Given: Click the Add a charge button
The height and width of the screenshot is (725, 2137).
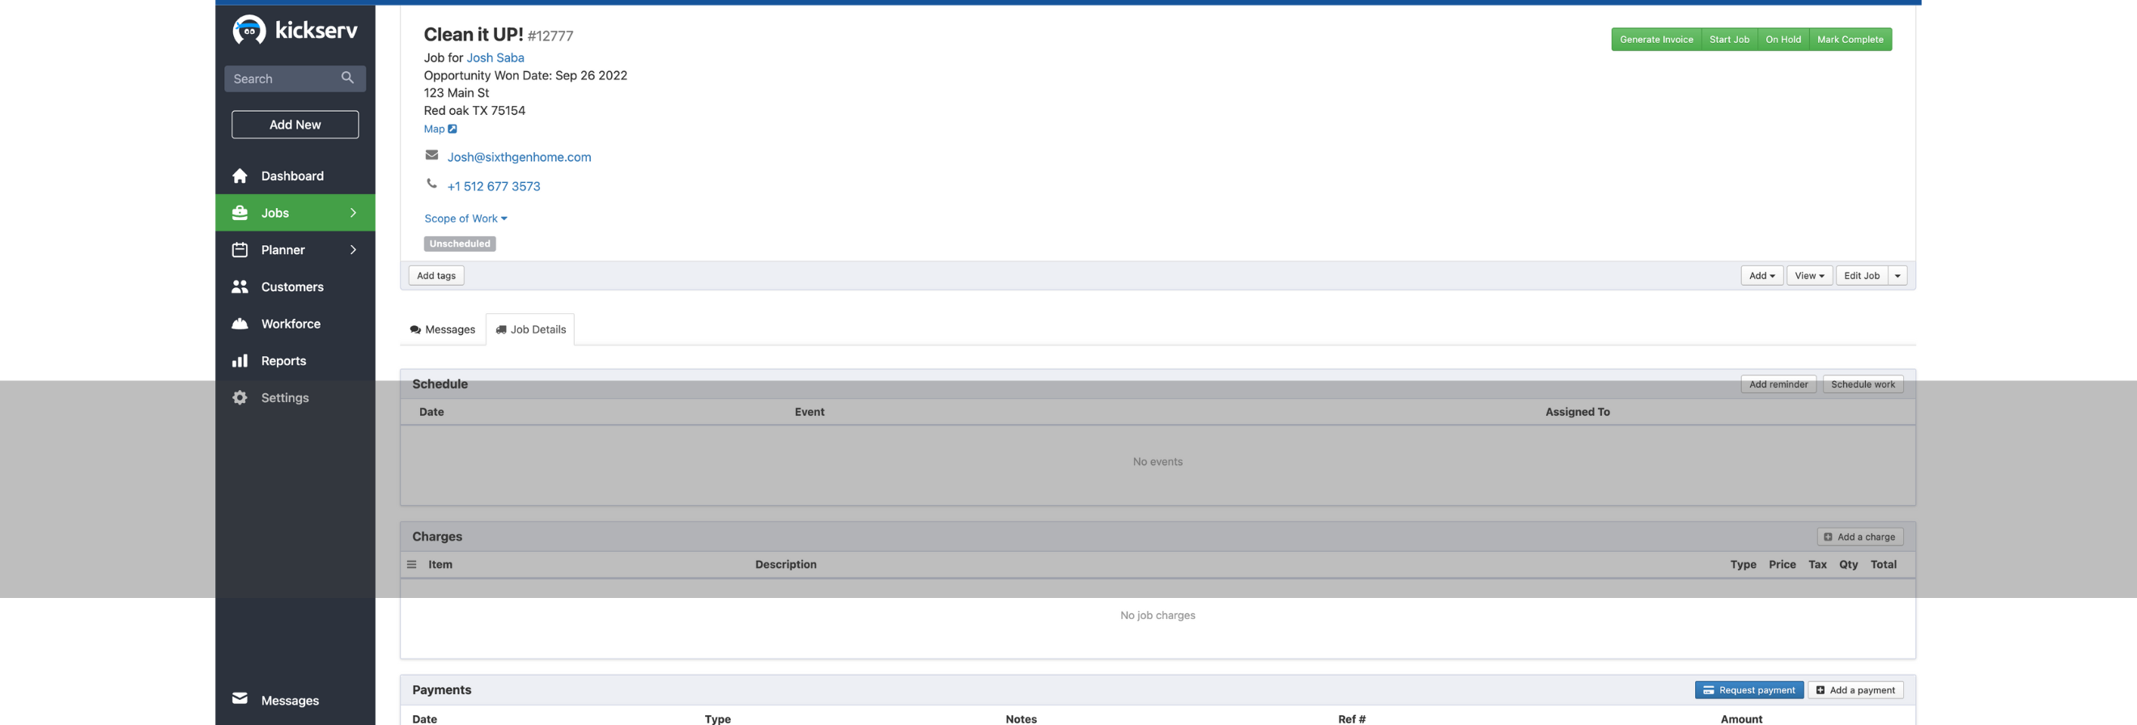Looking at the screenshot, I should pyautogui.click(x=1860, y=536).
